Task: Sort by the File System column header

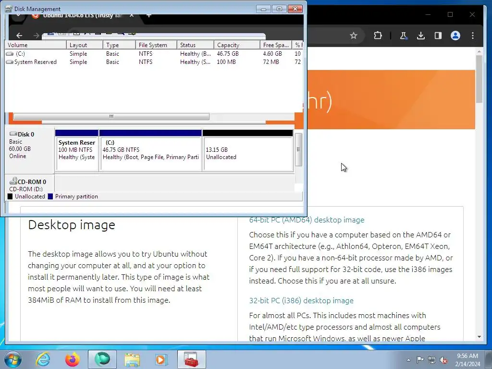Action: pyautogui.click(x=156, y=45)
